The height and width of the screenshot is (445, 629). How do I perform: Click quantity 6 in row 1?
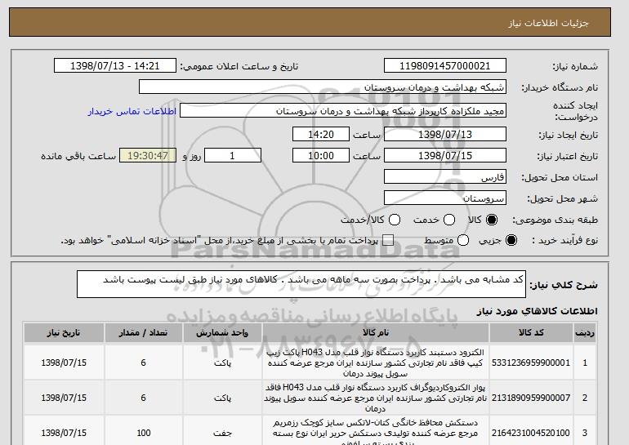143,363
